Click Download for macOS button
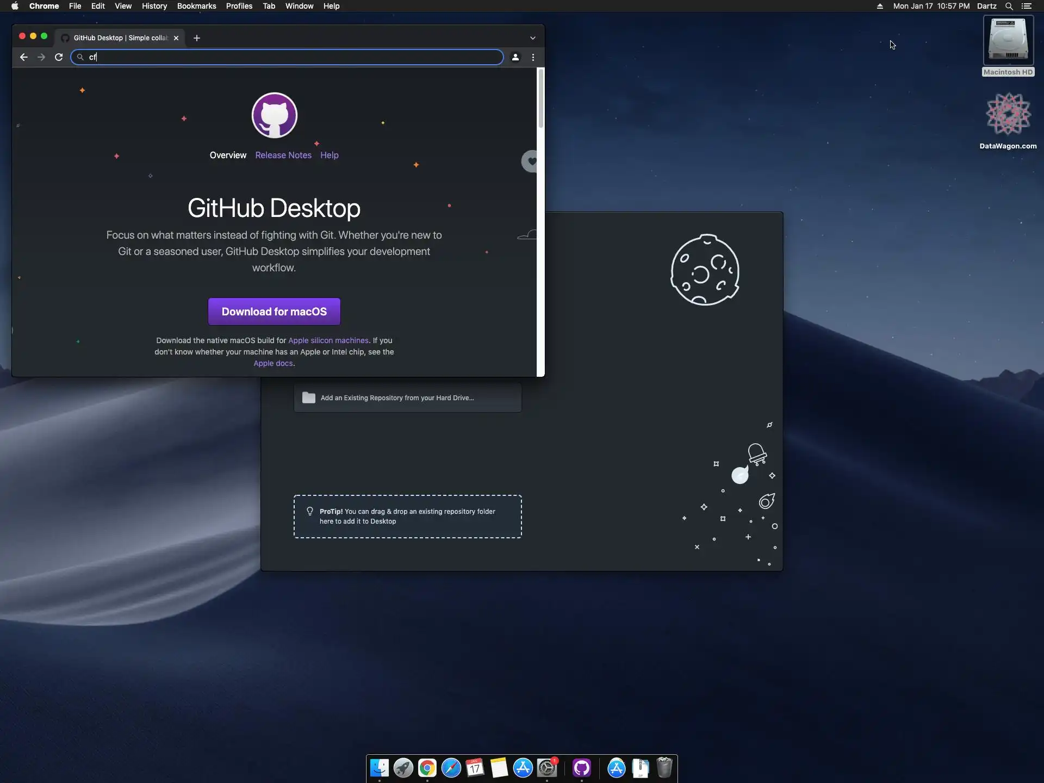This screenshot has width=1044, height=783. click(x=274, y=312)
